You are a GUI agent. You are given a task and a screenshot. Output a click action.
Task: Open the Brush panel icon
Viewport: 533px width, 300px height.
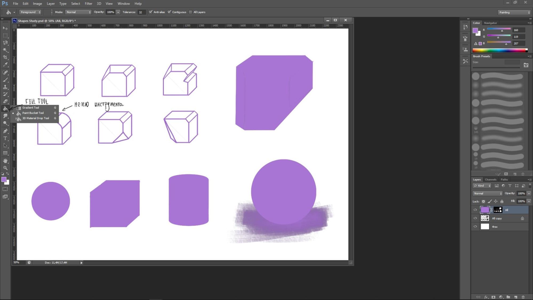point(465,38)
